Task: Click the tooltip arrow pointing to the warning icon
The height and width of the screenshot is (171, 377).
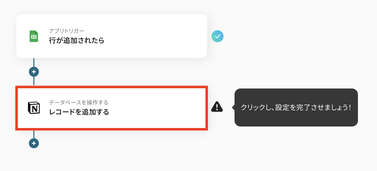Action: [234, 107]
